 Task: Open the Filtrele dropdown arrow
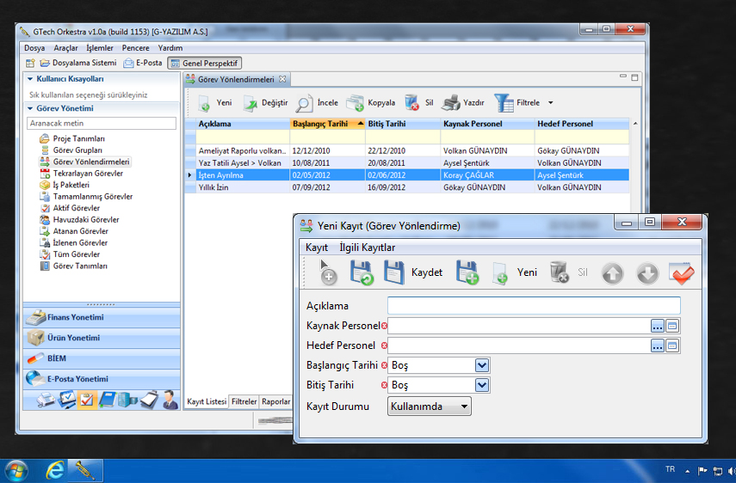click(550, 103)
